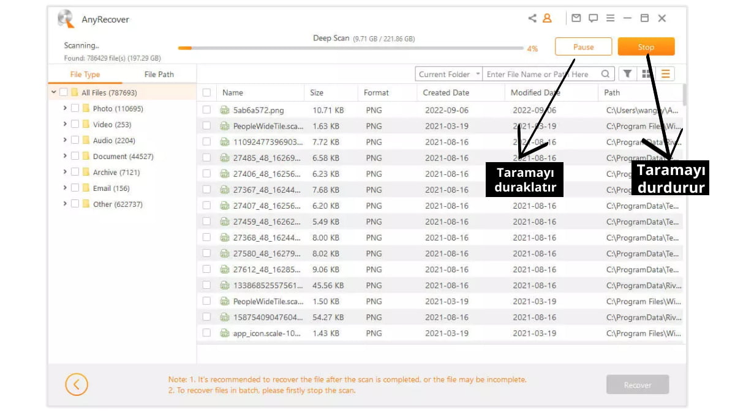Open the user account icon
The image size is (735, 413).
pyautogui.click(x=547, y=18)
